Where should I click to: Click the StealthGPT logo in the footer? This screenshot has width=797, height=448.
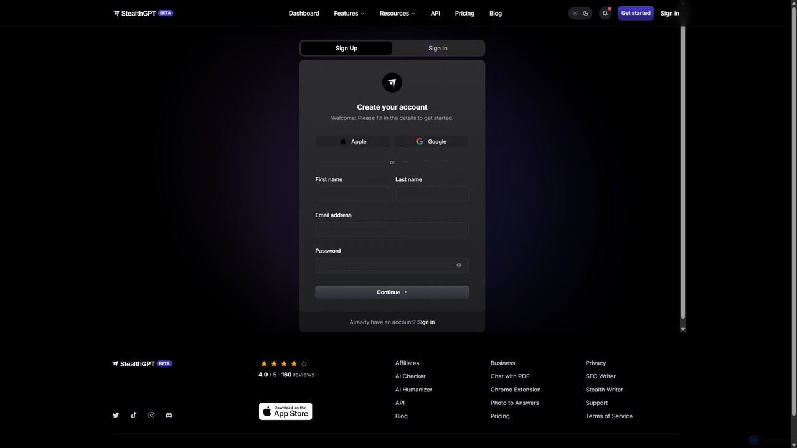(x=142, y=363)
